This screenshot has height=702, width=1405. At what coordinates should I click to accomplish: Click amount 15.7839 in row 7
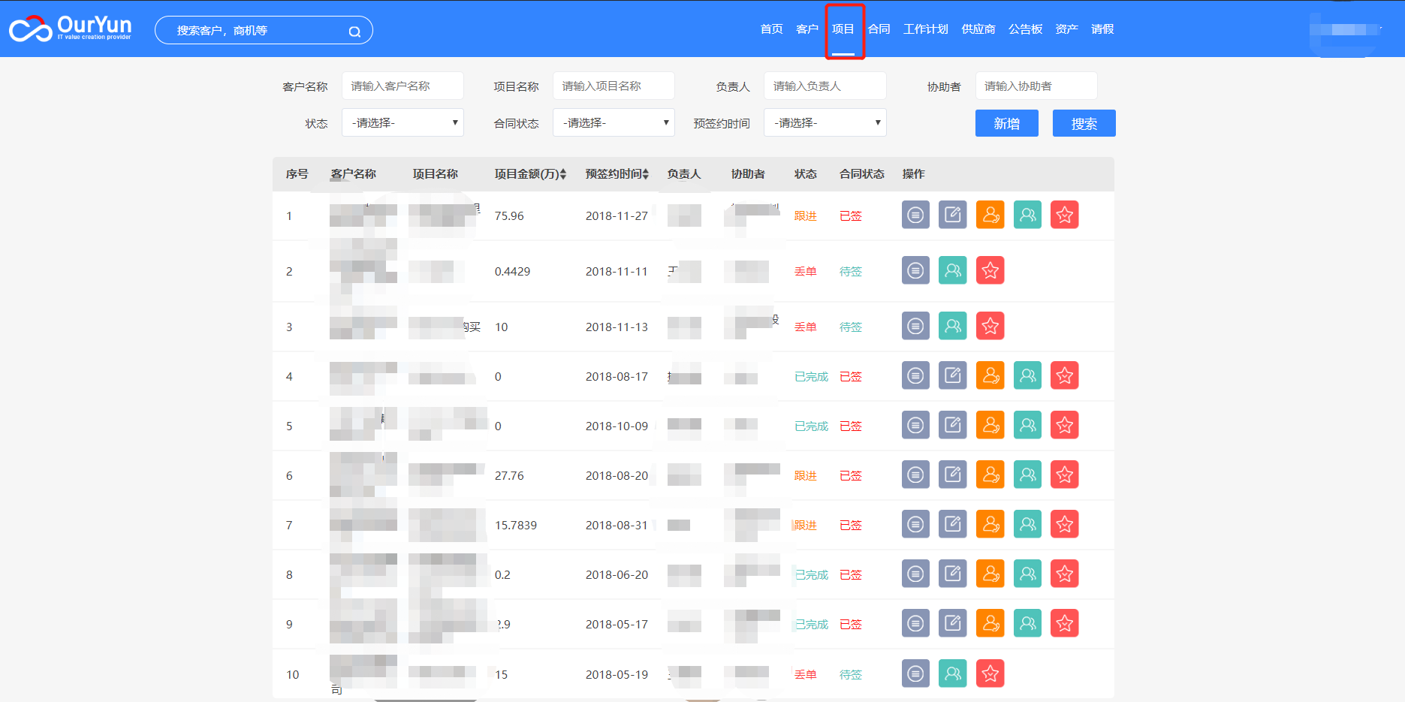pyautogui.click(x=516, y=526)
